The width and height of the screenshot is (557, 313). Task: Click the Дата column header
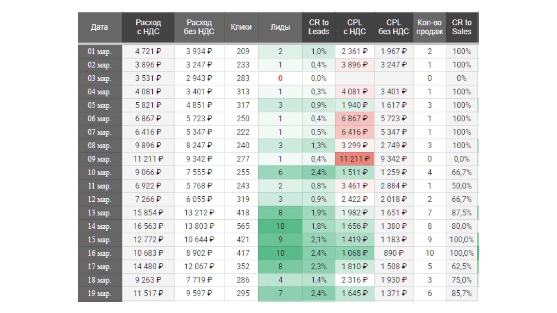[100, 27]
